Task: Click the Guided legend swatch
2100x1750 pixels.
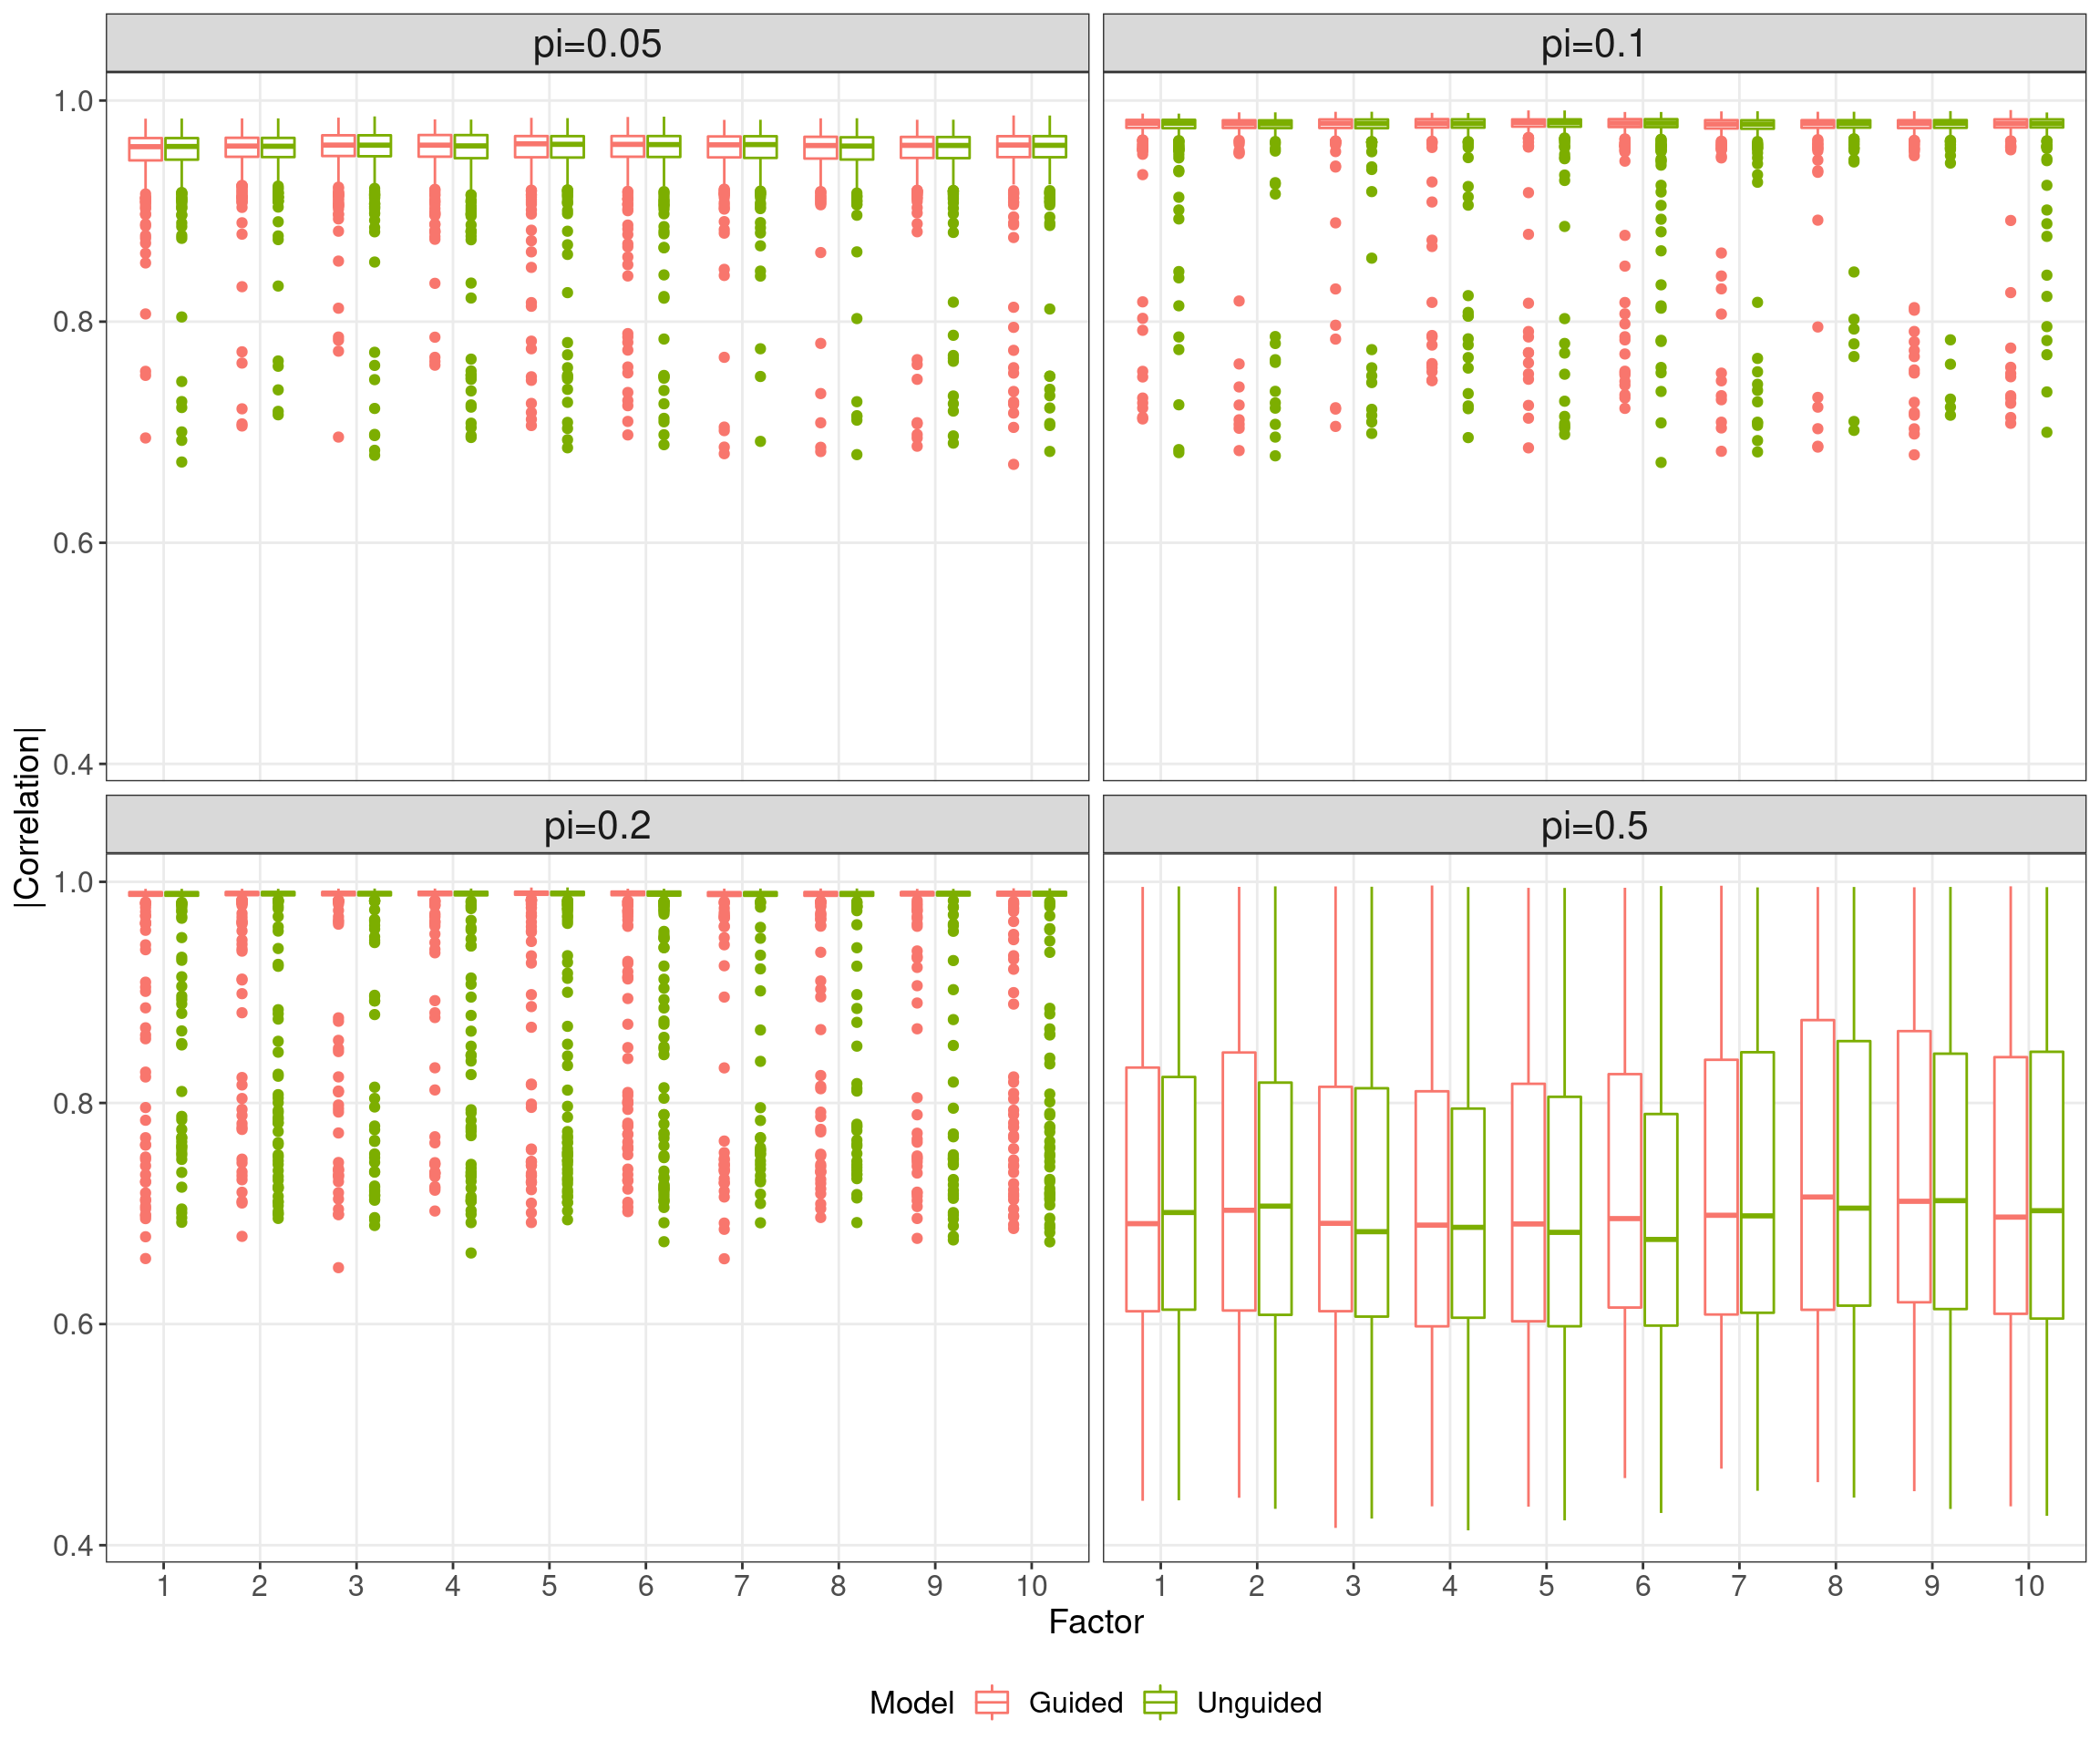Action: (992, 1702)
